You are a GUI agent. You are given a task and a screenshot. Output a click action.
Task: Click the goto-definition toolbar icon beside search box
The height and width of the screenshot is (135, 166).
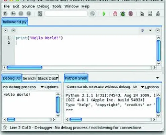point(40,14)
